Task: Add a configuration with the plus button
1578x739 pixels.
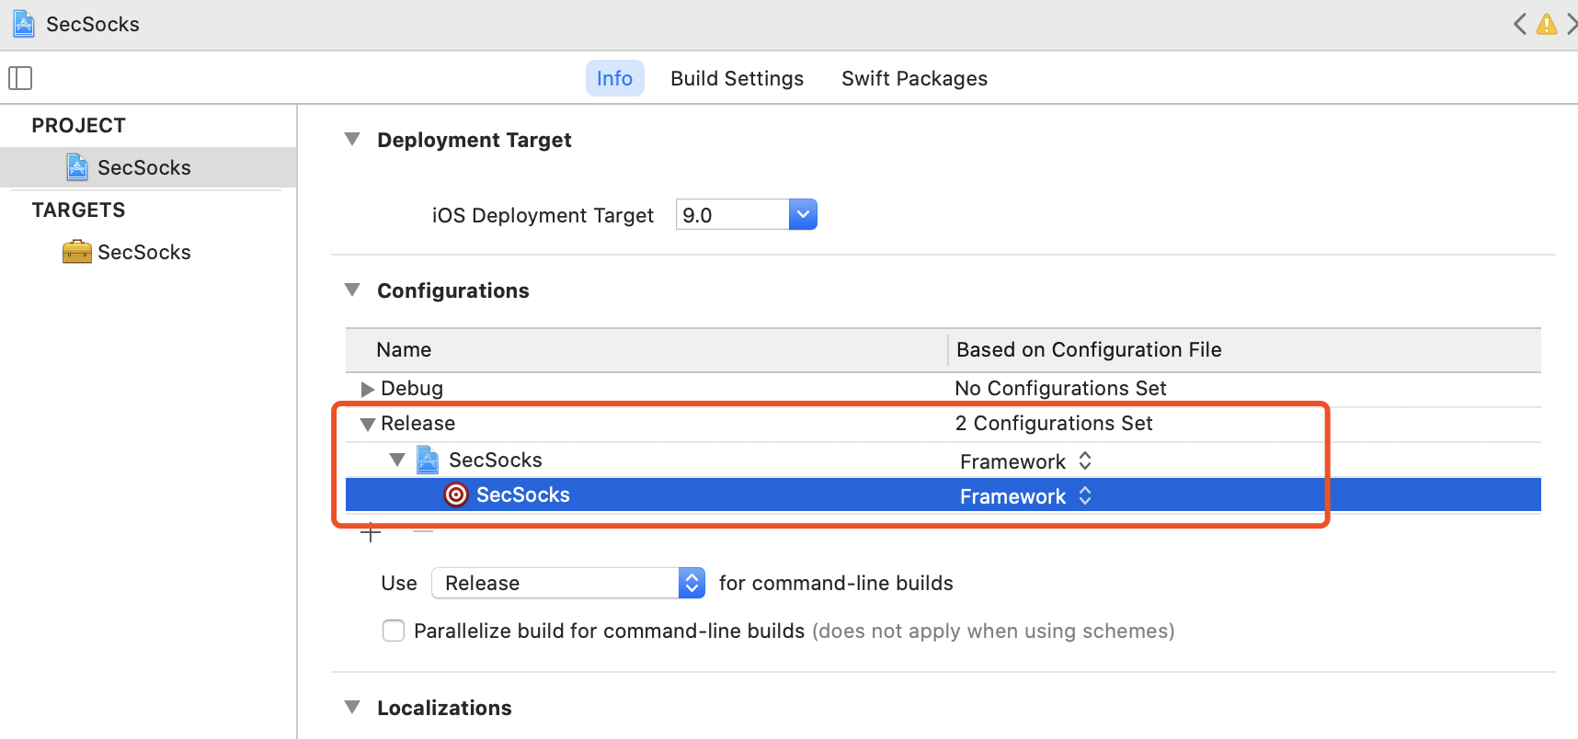Action: pyautogui.click(x=371, y=532)
